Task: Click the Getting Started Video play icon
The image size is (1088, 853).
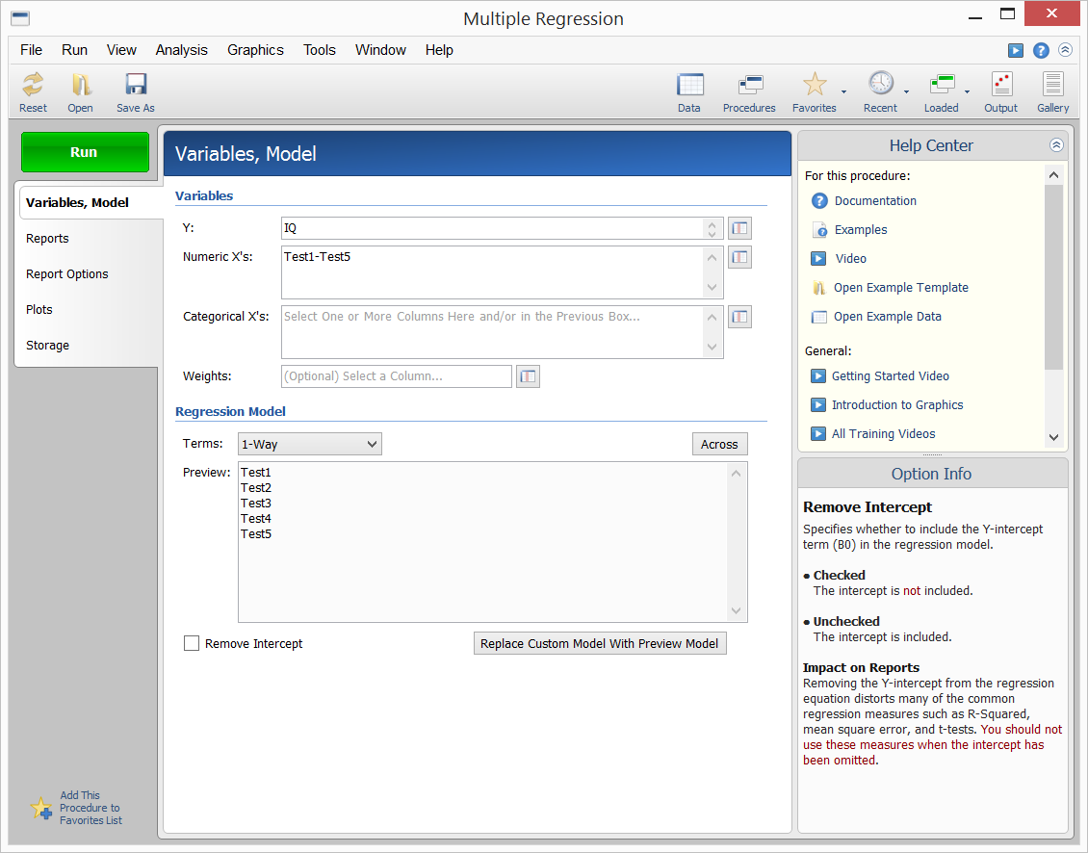Action: tap(818, 376)
